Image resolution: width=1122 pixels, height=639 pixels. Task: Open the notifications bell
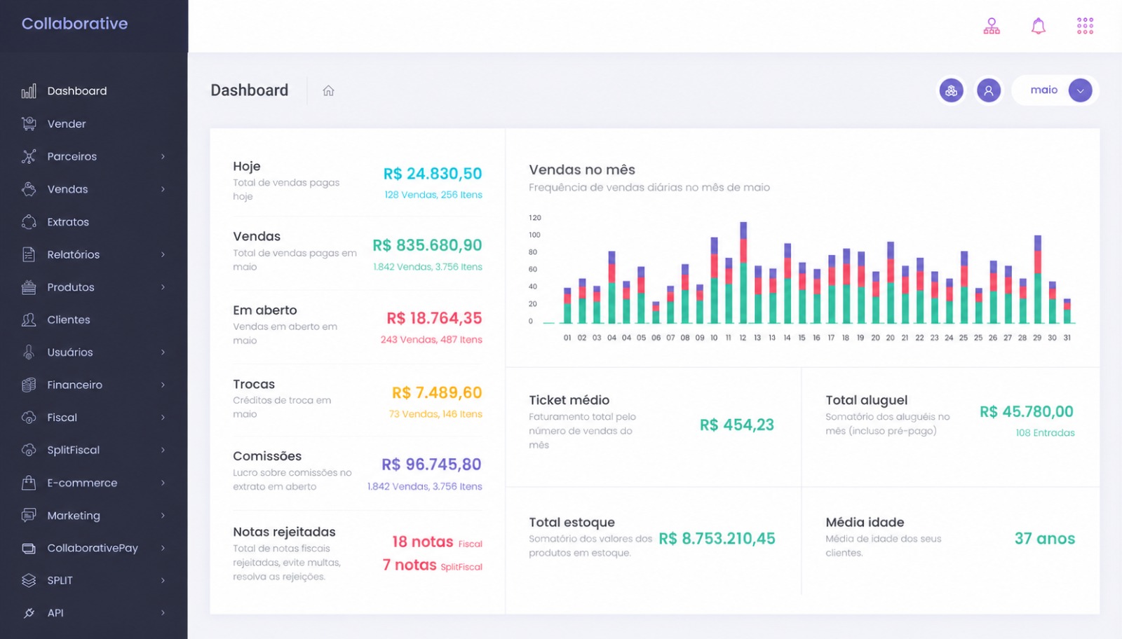point(1039,26)
